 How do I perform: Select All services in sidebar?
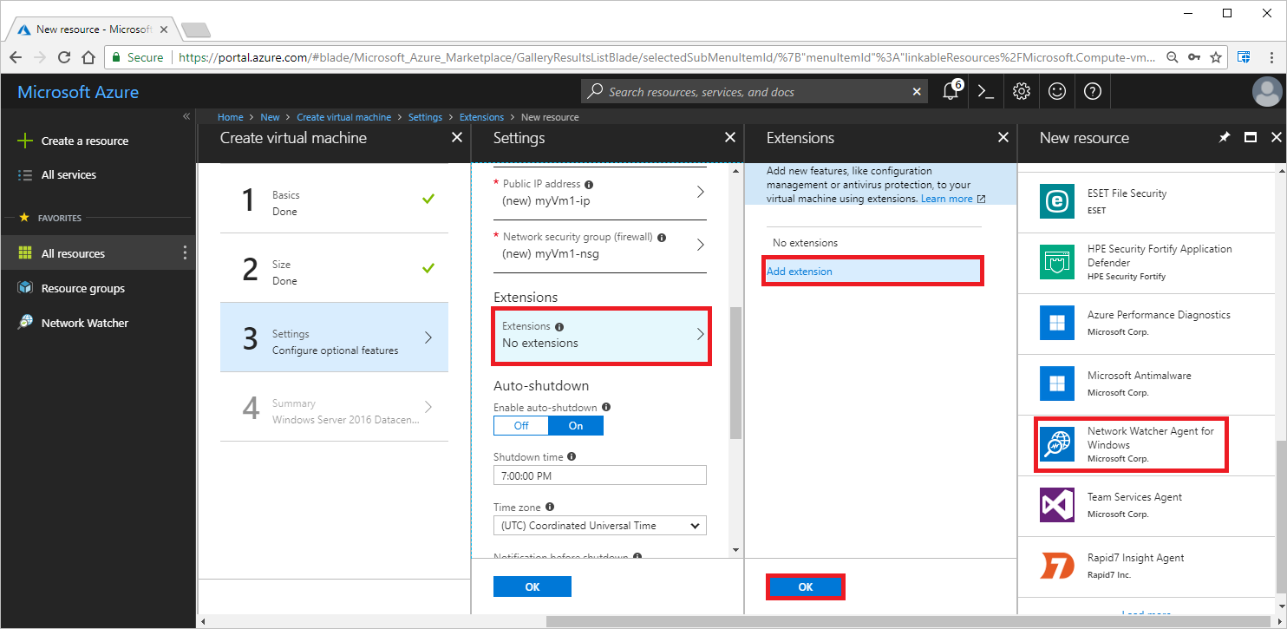point(69,174)
